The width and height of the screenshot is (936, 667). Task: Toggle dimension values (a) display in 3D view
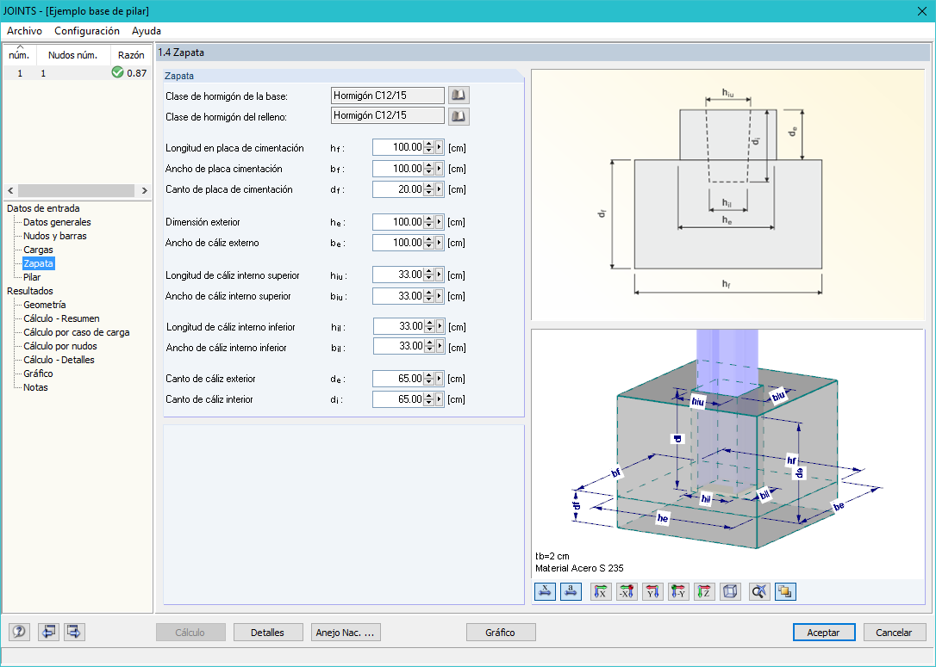tap(571, 591)
